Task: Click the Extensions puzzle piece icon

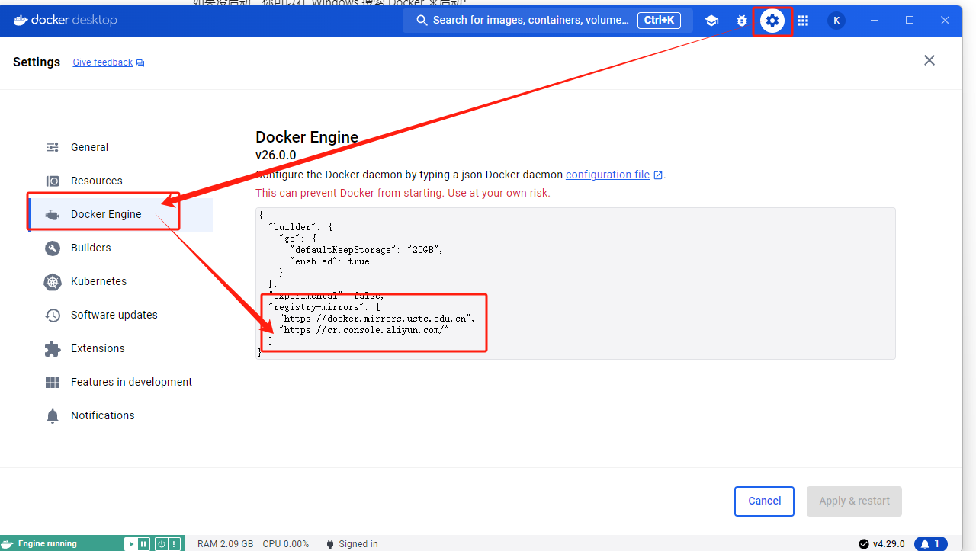Action: pyautogui.click(x=53, y=348)
